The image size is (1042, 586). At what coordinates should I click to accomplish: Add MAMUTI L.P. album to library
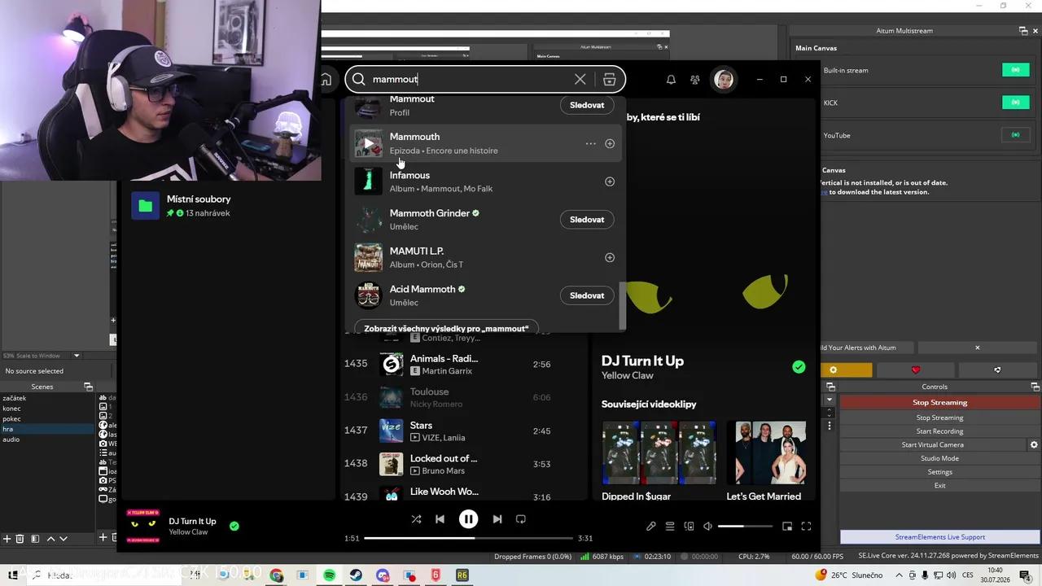(610, 257)
